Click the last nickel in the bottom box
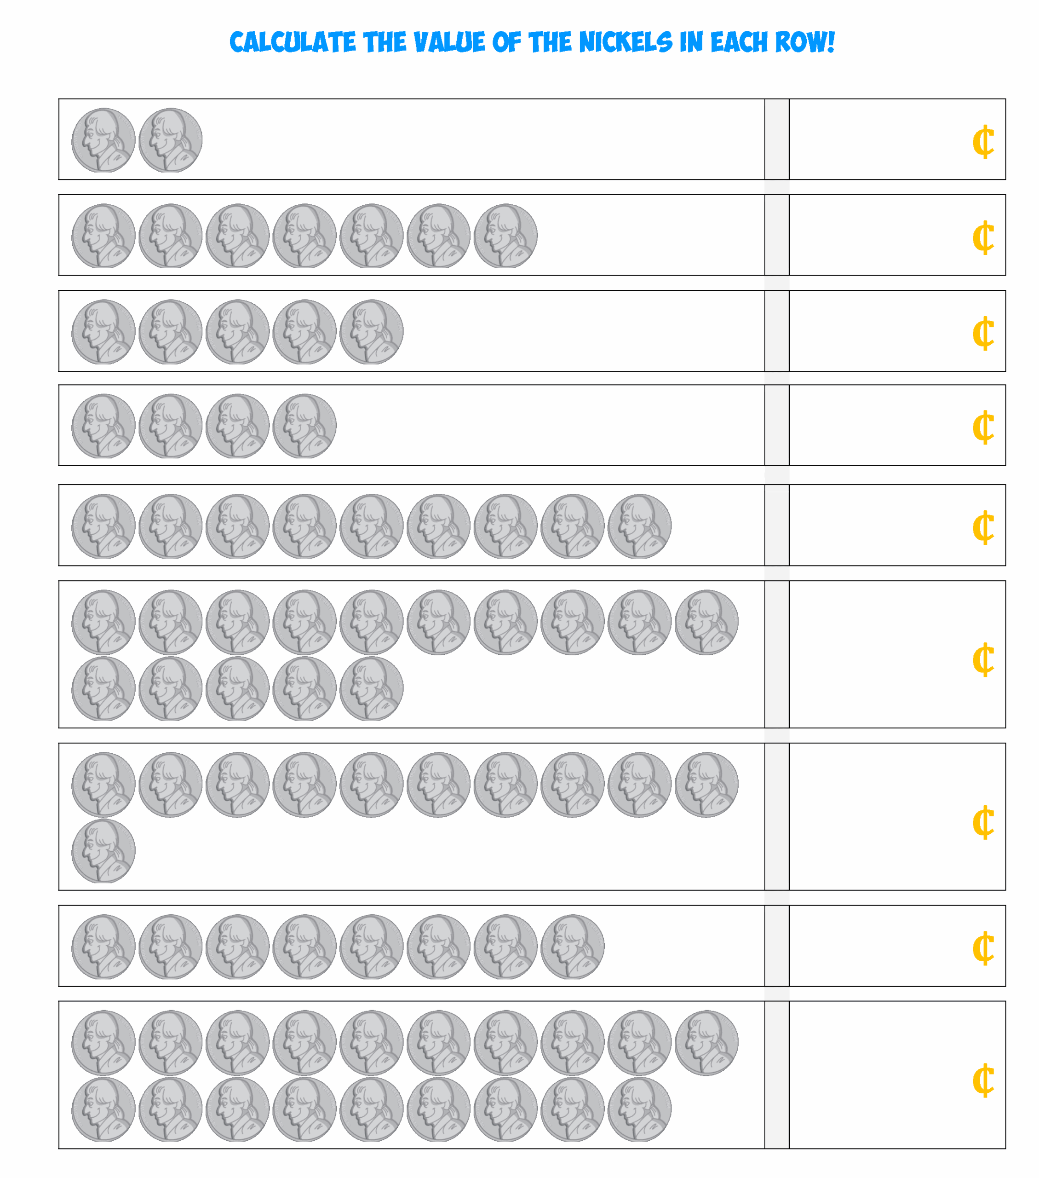 [x=639, y=1109]
